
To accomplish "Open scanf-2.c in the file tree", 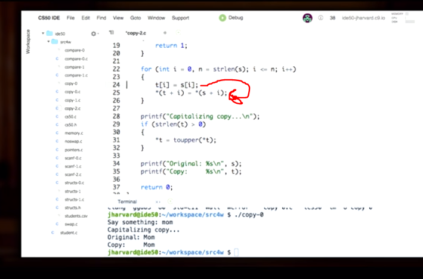I will coord(73,175).
